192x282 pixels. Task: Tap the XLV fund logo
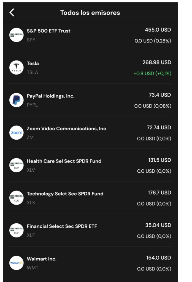click(x=16, y=165)
